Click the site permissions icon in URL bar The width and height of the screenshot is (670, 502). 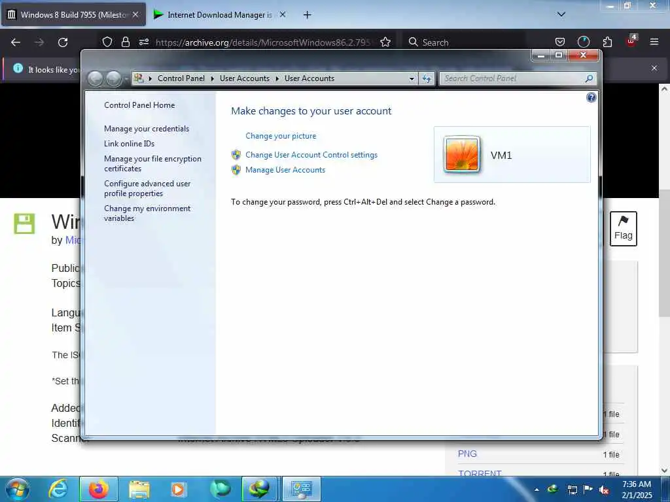(x=143, y=42)
